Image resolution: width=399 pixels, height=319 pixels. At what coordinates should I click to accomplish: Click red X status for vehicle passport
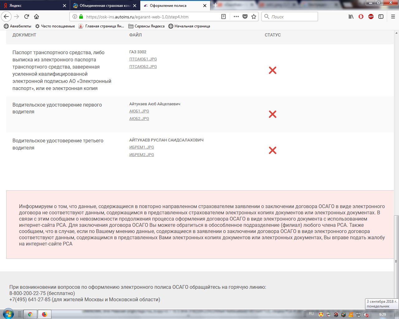(272, 70)
